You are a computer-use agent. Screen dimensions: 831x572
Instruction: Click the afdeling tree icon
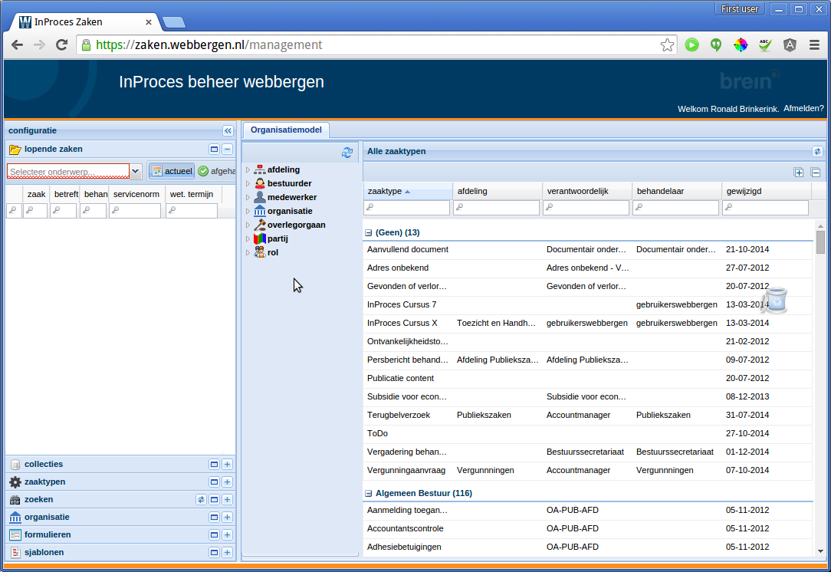click(260, 169)
